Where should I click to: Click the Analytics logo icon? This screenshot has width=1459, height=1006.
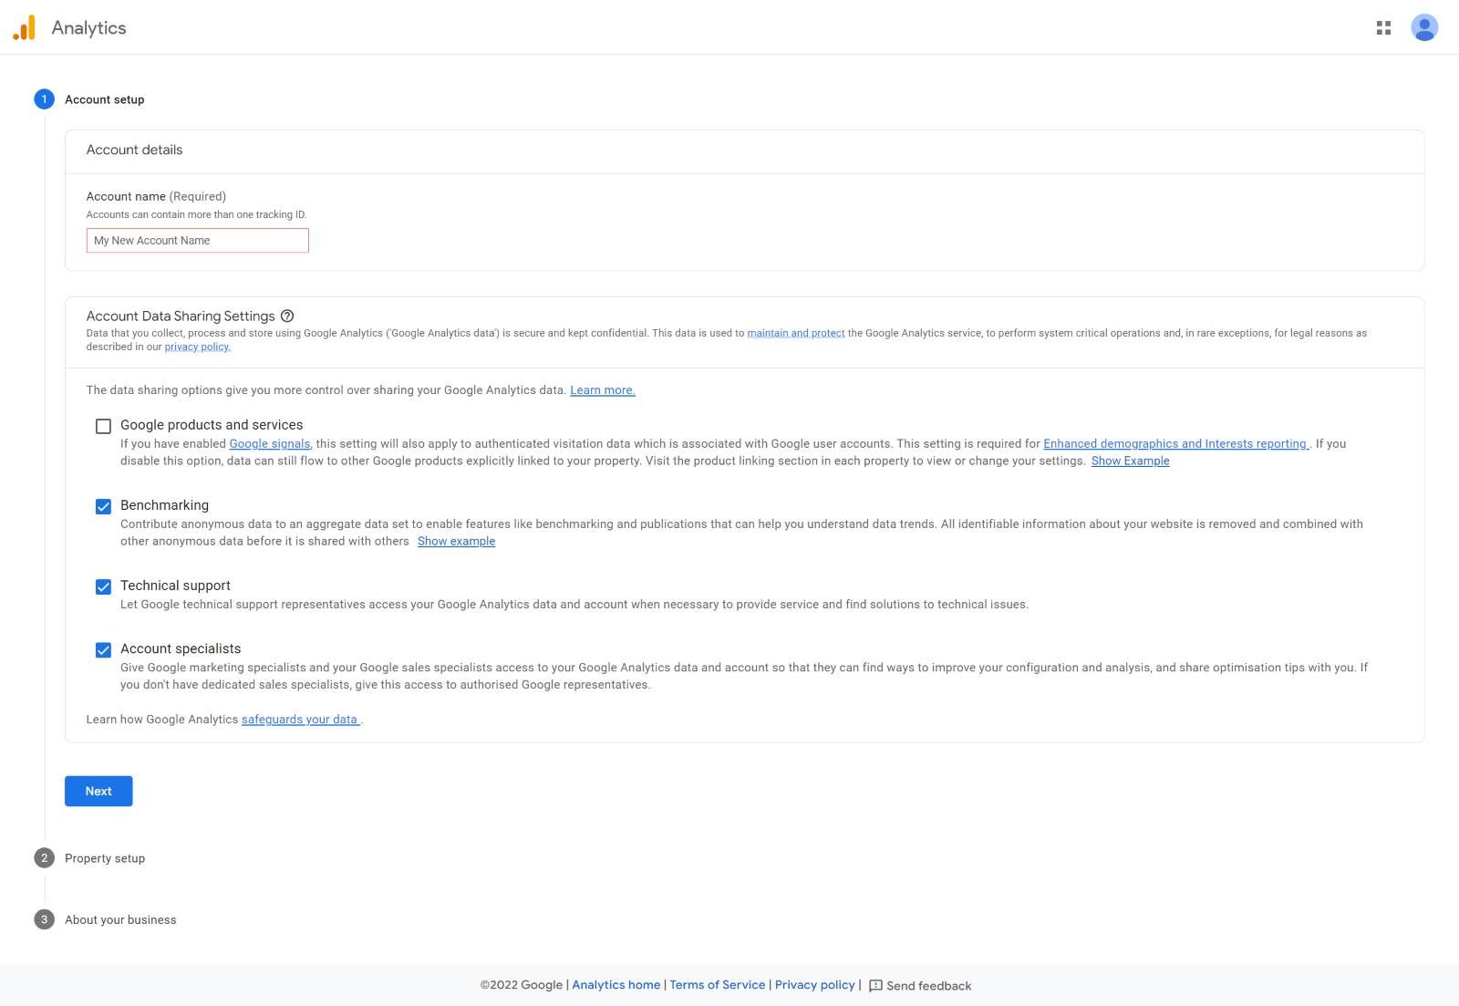24,27
